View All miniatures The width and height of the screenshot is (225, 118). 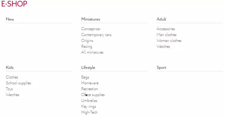coord(92,52)
